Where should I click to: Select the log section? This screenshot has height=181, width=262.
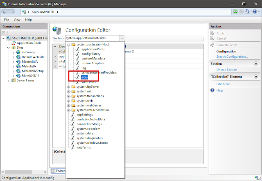(84, 68)
